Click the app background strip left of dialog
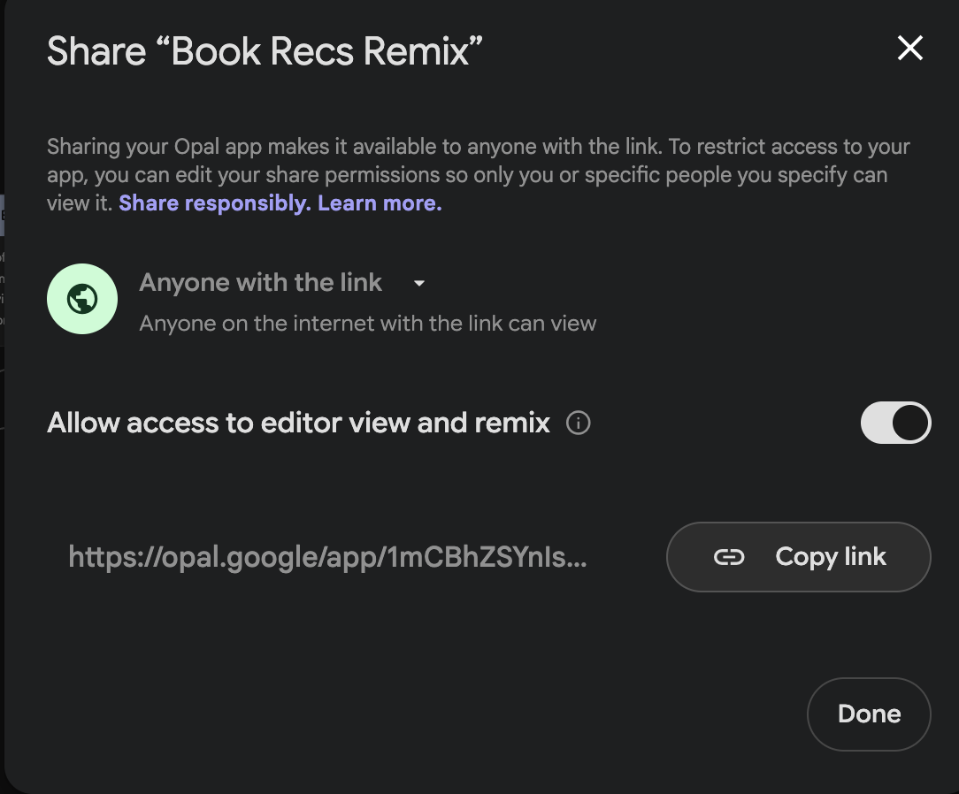 (3, 531)
